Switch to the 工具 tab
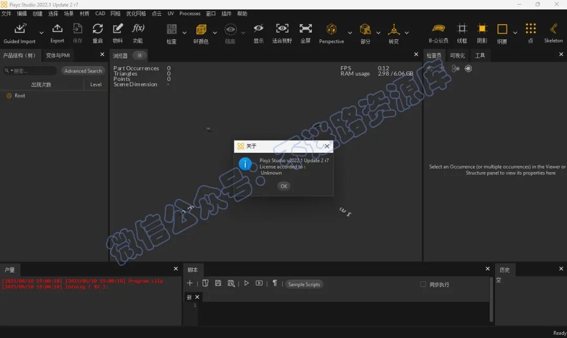This screenshot has width=567, height=338. pyautogui.click(x=480, y=55)
